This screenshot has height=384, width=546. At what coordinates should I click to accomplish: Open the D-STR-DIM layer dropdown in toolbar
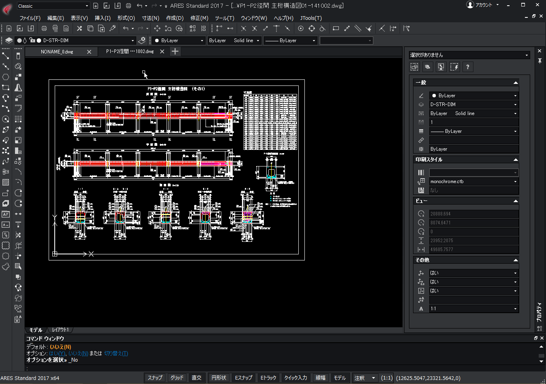click(x=133, y=41)
